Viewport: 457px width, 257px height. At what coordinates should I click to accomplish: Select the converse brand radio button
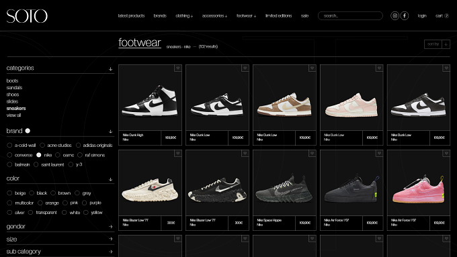pos(9,155)
